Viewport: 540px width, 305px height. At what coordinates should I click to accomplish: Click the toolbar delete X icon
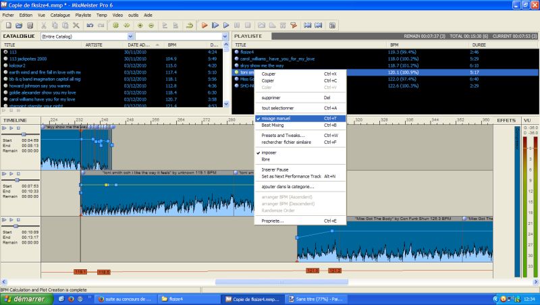76,26
